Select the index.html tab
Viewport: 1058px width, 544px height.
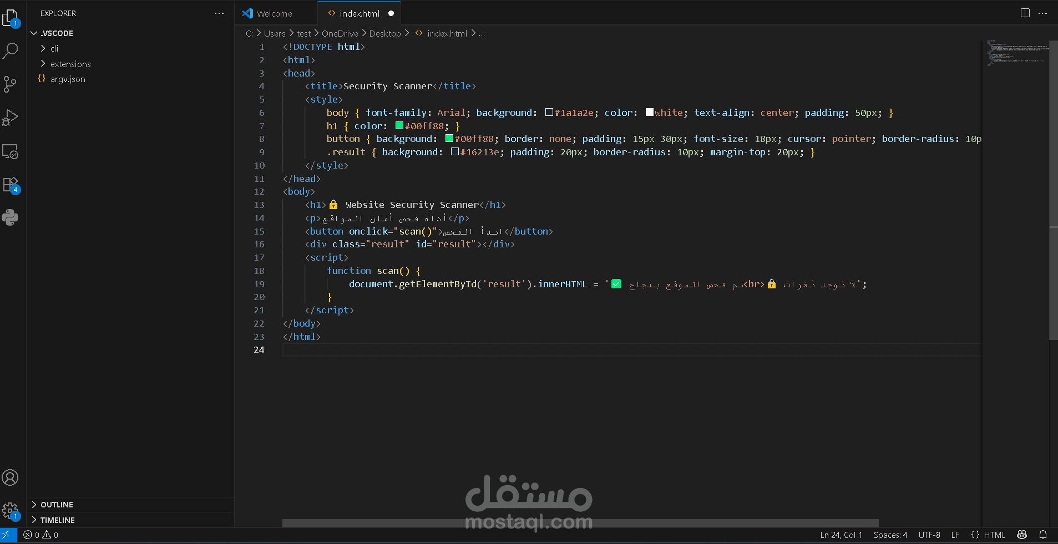coord(360,13)
